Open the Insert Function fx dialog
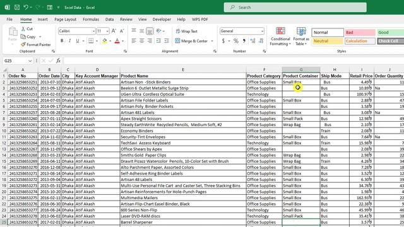Image resolution: width=404 pixels, height=227 pixels. (59, 61)
